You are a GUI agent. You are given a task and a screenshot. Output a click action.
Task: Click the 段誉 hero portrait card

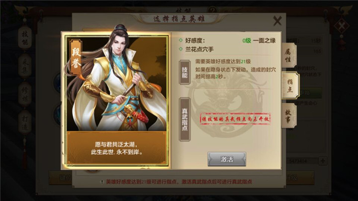click(x=116, y=100)
